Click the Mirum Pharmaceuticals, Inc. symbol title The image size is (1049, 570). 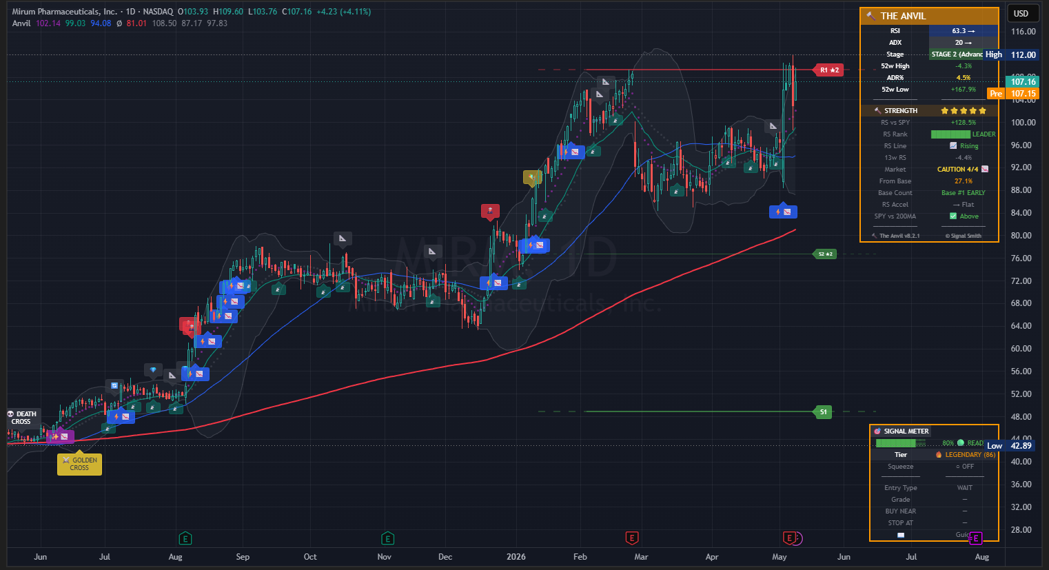65,12
